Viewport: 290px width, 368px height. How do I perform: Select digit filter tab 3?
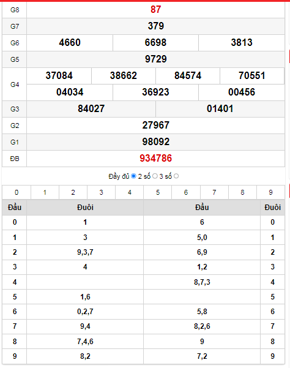pyautogui.click(x=102, y=192)
